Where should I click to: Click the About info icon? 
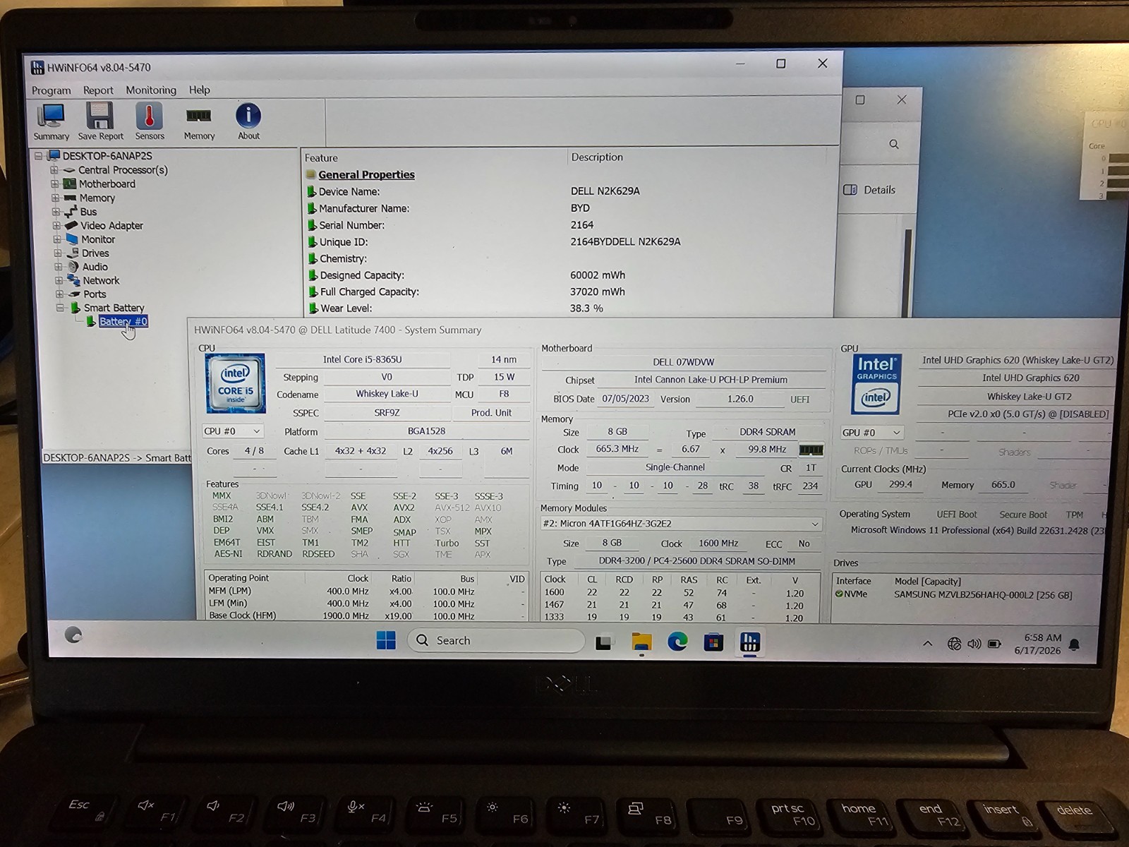pyautogui.click(x=248, y=121)
